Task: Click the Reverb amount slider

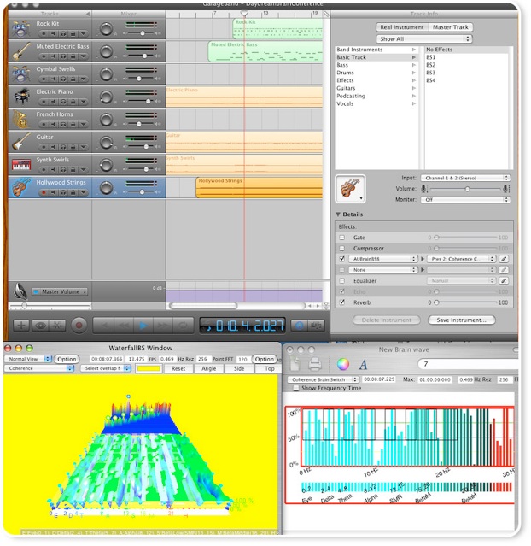Action: [466, 302]
